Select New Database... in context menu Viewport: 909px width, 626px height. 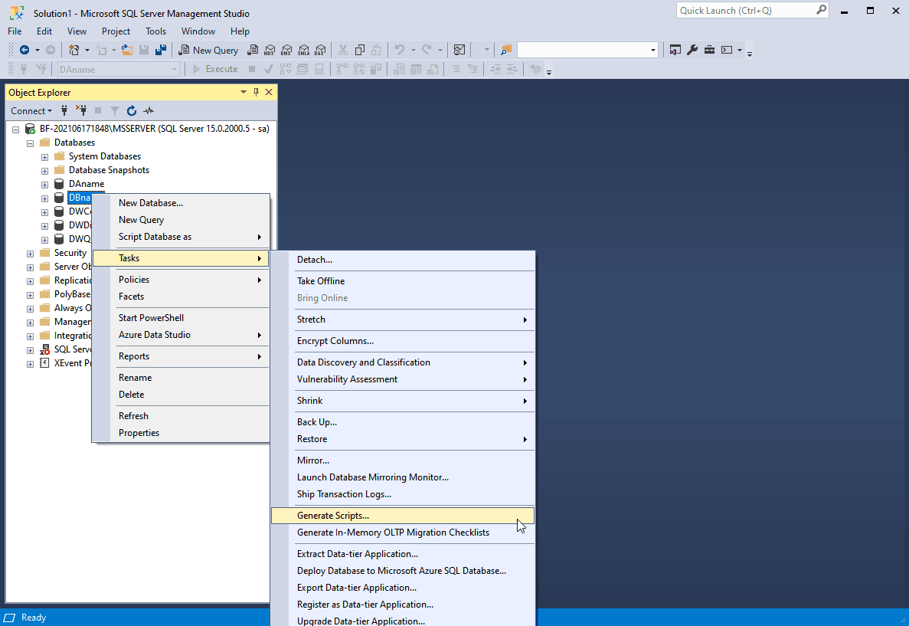click(x=181, y=202)
